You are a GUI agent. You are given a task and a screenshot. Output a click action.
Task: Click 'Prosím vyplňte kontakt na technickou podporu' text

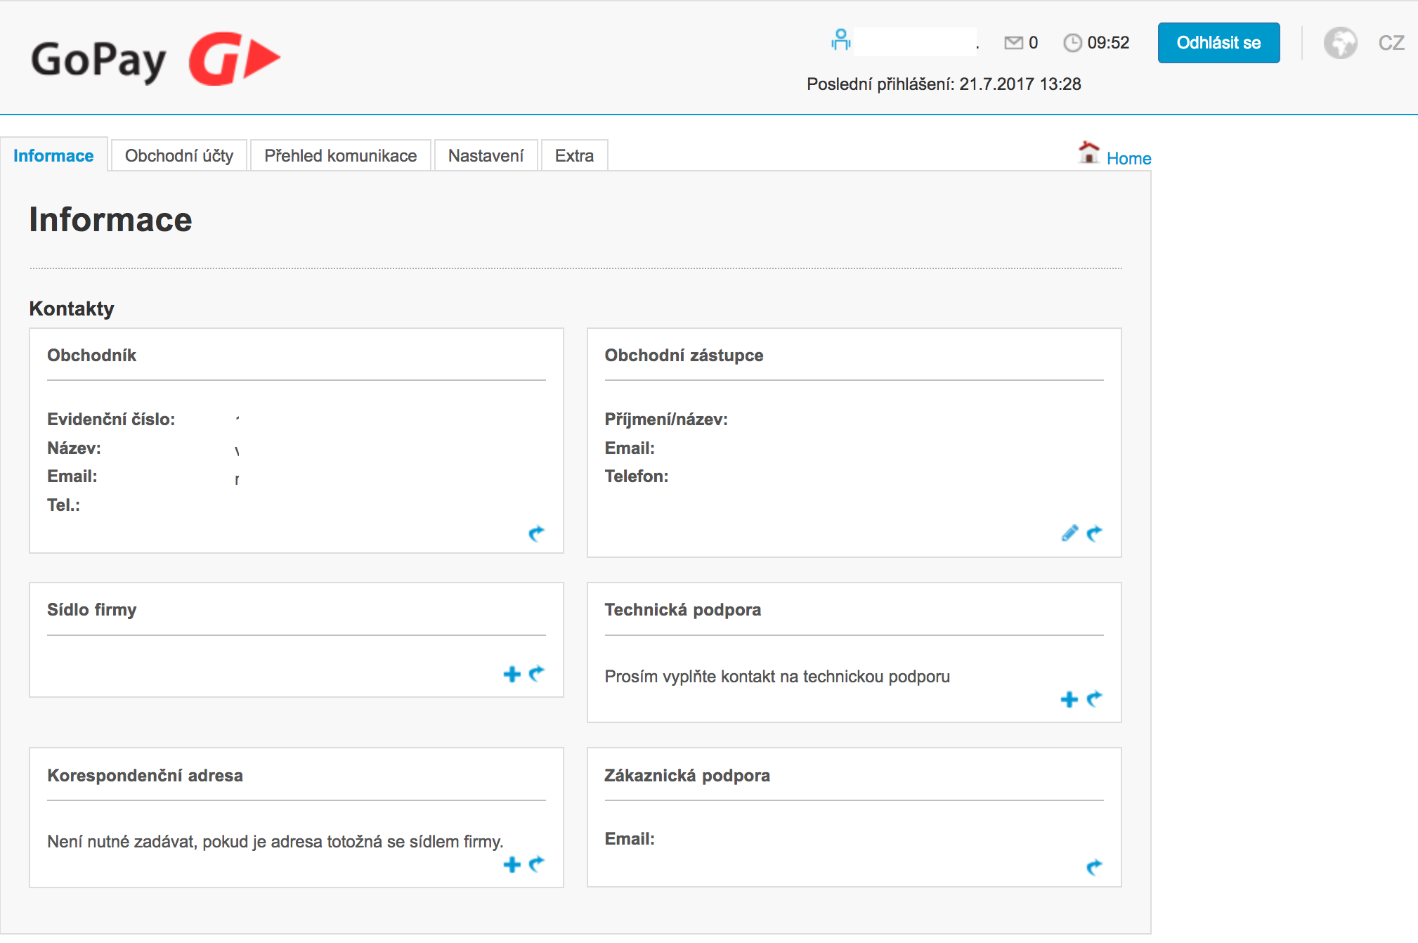777,677
